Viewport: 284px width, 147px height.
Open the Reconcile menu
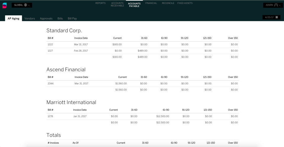point(168,3)
